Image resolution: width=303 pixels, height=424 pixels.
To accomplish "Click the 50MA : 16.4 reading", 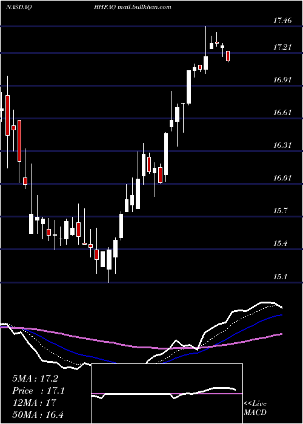I will tap(38, 414).
